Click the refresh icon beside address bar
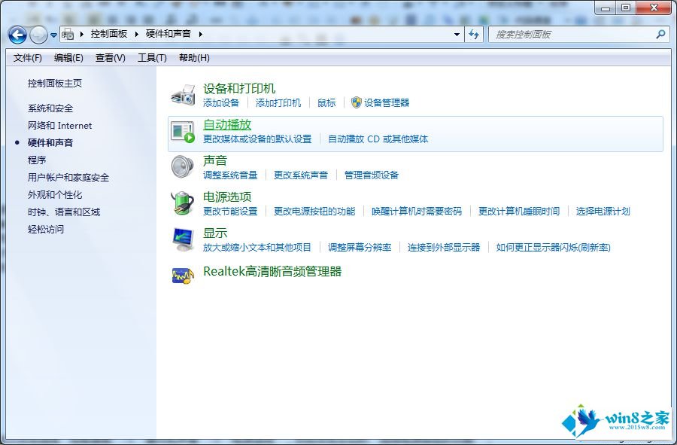Image resolution: width=677 pixels, height=445 pixels. tap(474, 34)
